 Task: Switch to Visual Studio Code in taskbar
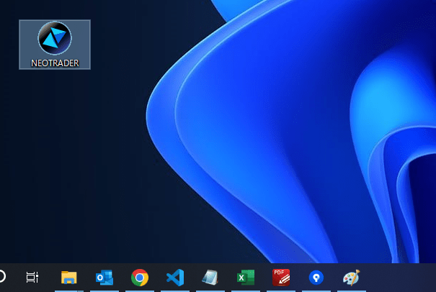(x=175, y=278)
